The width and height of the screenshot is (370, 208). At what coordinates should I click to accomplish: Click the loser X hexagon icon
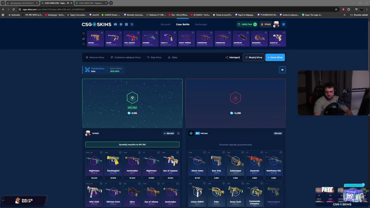235,98
